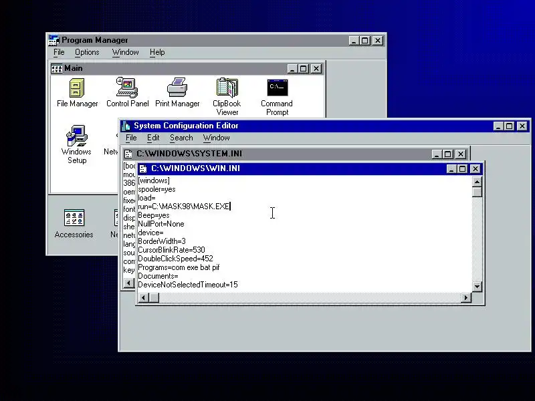The image size is (535, 401).
Task: Click the WIN.INI horizontal scroll thumb
Action: (154, 297)
